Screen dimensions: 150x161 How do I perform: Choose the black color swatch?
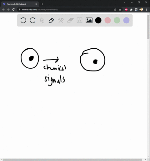pos(98,20)
